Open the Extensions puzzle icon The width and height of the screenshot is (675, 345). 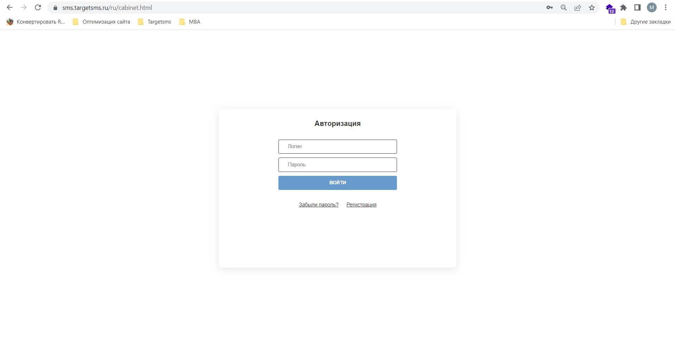(x=624, y=8)
